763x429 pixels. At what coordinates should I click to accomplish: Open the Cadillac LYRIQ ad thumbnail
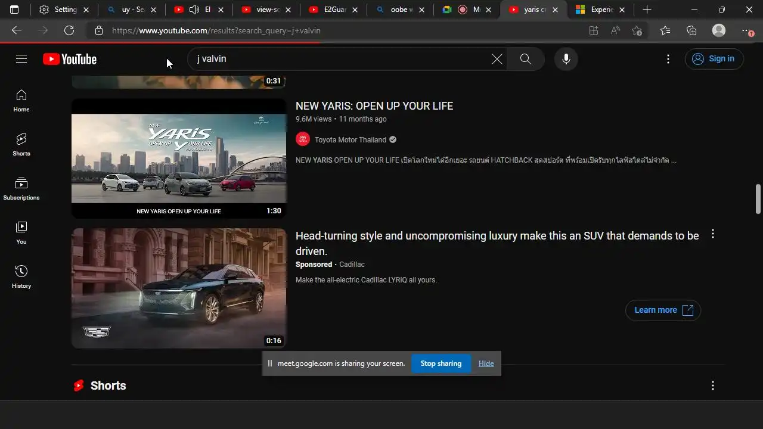[179, 288]
